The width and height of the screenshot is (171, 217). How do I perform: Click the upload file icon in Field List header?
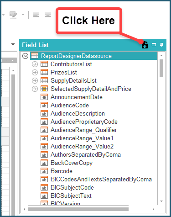(x=145, y=45)
